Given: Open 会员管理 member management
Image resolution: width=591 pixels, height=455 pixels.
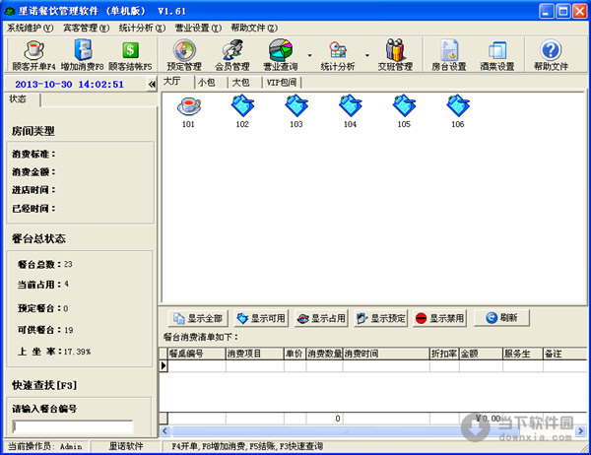Looking at the screenshot, I should click(x=232, y=54).
